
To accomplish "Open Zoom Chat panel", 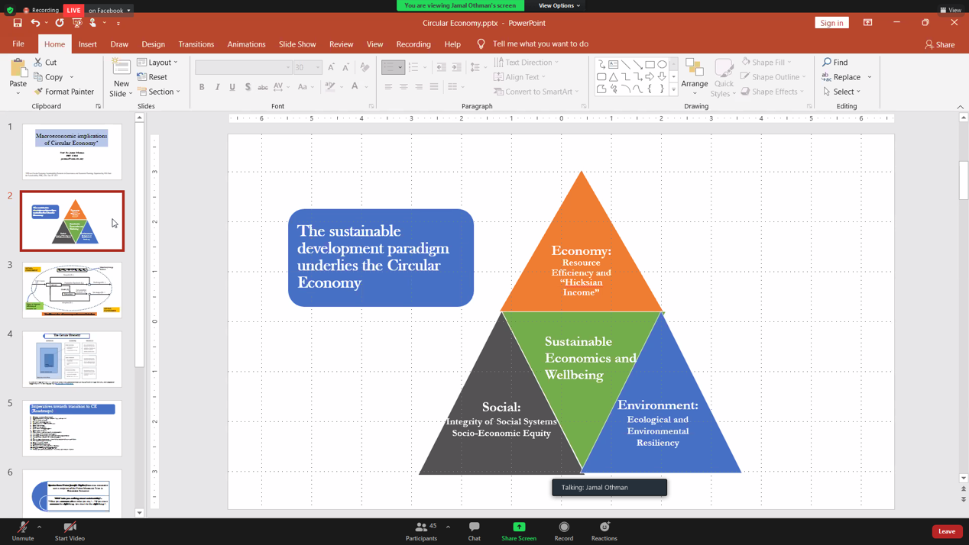I will pyautogui.click(x=474, y=530).
